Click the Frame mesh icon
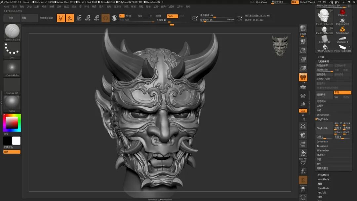This screenshot has width=357, height=201. (x=303, y=126)
